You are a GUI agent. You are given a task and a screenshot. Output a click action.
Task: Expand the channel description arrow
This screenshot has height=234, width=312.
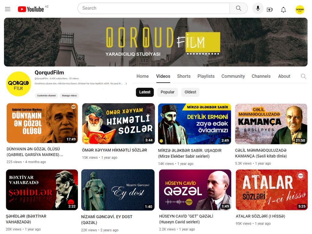126,83
